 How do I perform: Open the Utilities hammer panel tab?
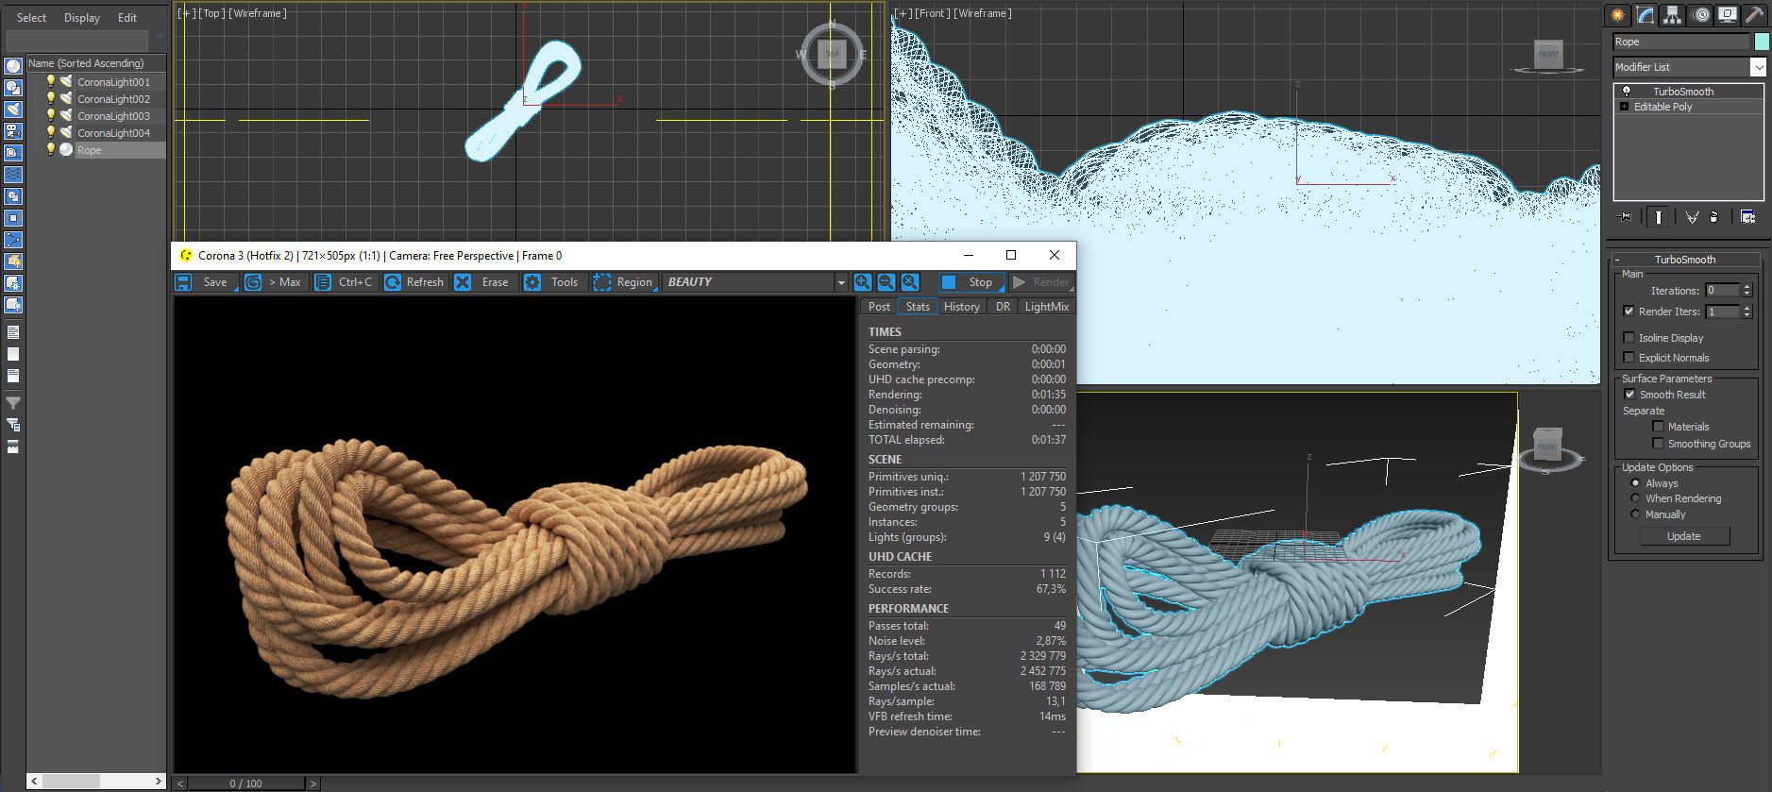[x=1756, y=14]
